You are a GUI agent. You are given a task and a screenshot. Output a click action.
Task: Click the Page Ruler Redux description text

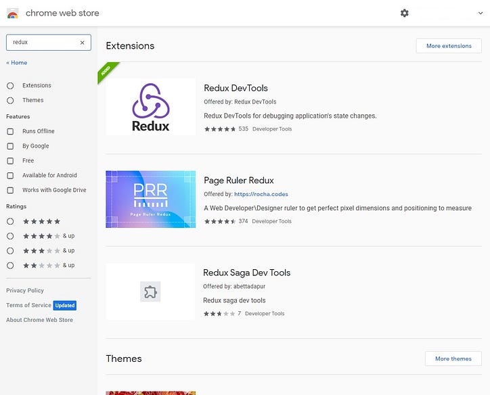(338, 208)
